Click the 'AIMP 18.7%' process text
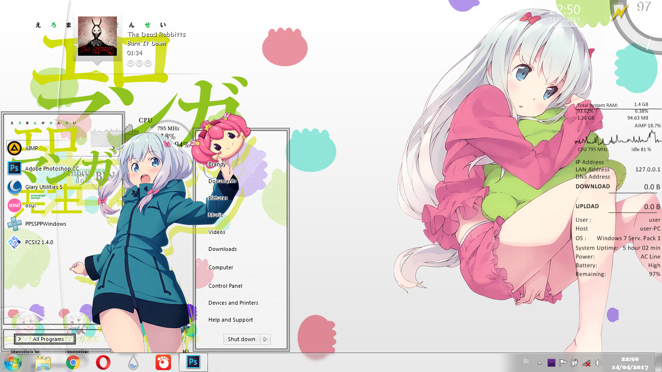662x372 pixels. coord(647,125)
